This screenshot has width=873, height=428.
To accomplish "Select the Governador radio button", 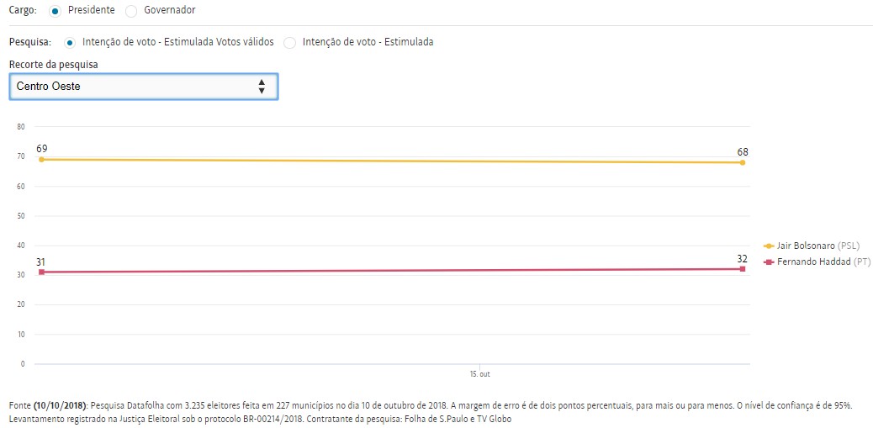I will tap(130, 10).
